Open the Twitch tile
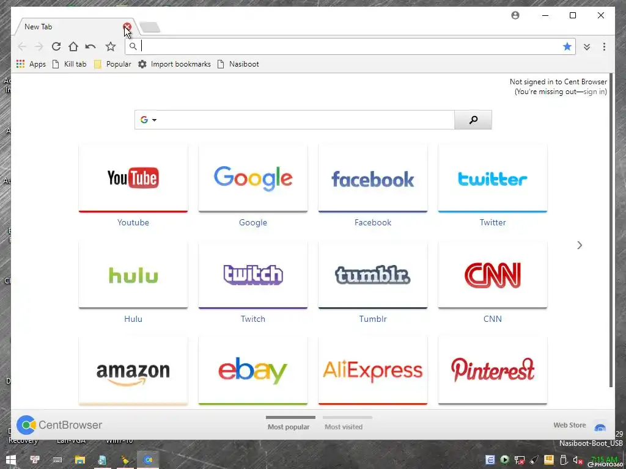 coord(253,275)
